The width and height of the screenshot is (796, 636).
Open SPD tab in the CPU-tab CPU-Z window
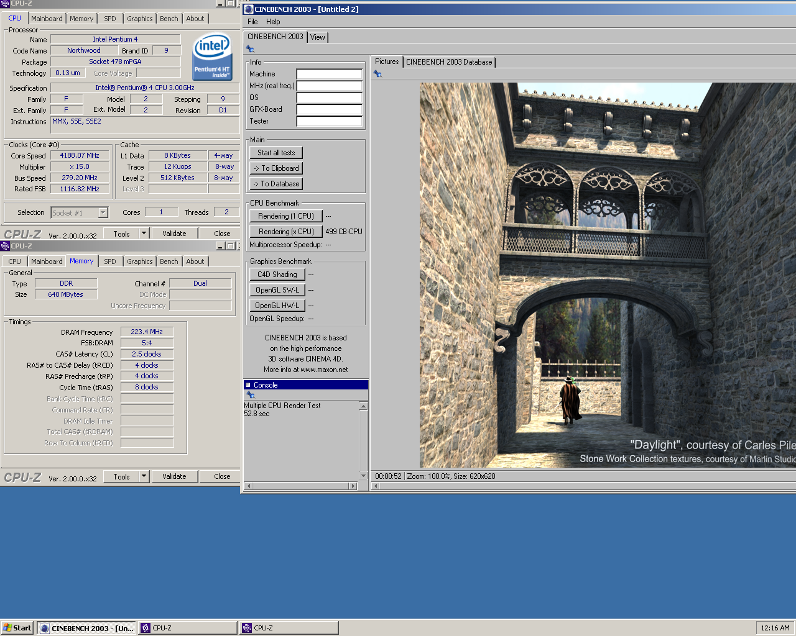click(x=110, y=19)
